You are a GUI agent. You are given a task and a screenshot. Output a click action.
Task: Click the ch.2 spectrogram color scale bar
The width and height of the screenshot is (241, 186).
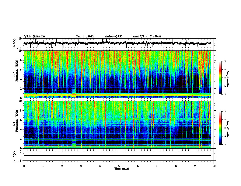(x=220, y=128)
